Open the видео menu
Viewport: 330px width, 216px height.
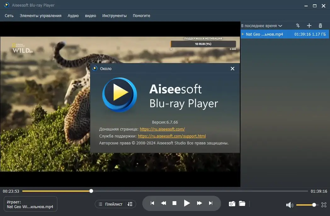pyautogui.click(x=90, y=15)
